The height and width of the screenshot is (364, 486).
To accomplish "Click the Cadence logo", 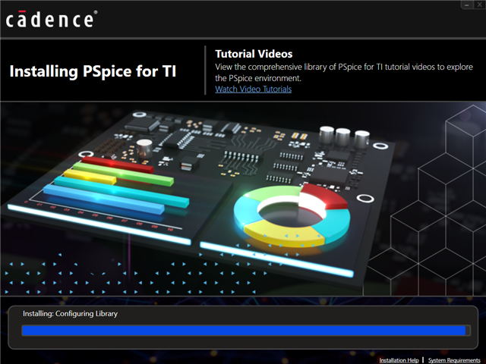I will (x=52, y=19).
